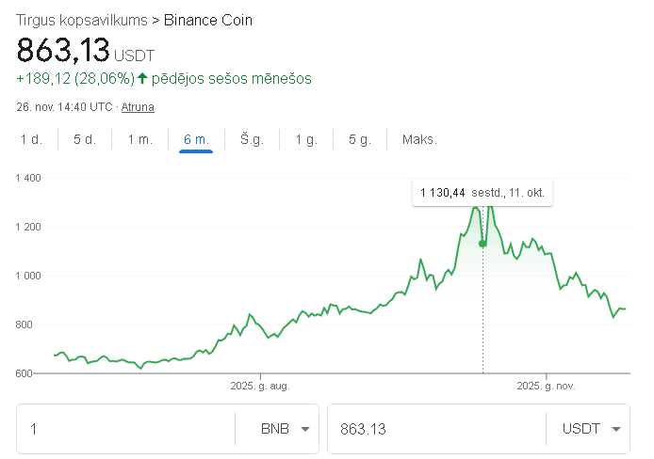Select the 6 m. range tab

(196, 140)
